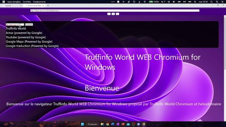Click the brightness sun icon in top bar
The height and width of the screenshot is (127, 226).
click(124, 2)
